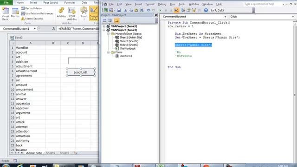Viewport: 297px width, 167px height.
Task: Switch to the Data ribbon tab
Action: pyautogui.click(x=84, y=3)
